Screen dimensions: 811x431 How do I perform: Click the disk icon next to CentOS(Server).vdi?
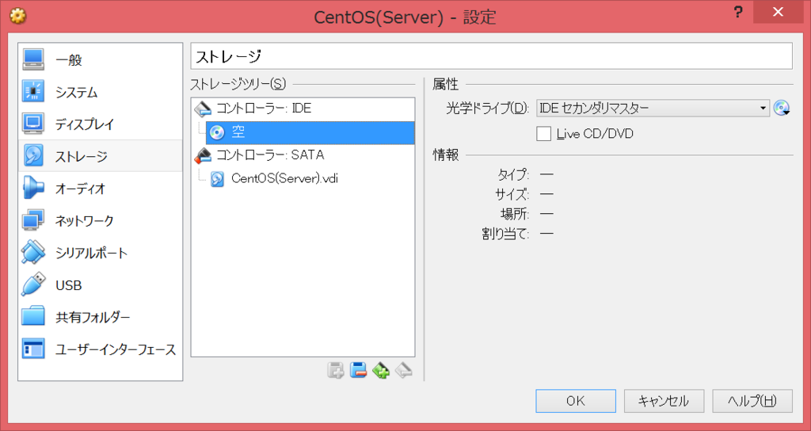tap(217, 179)
